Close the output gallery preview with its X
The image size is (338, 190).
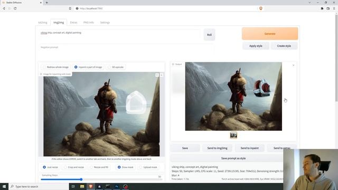tap(294, 65)
